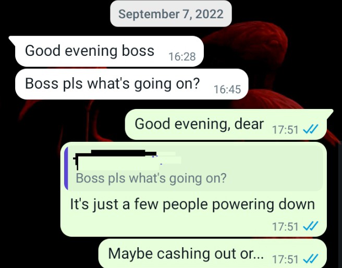The image size is (342, 268).
Task: Select the "Good evening, dear" sent message
Action: tap(226, 124)
